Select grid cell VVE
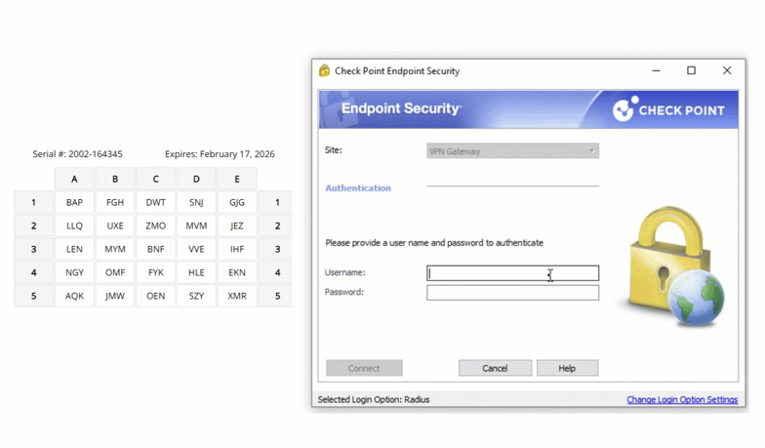Screen dimensions: 765x448 click(196, 249)
